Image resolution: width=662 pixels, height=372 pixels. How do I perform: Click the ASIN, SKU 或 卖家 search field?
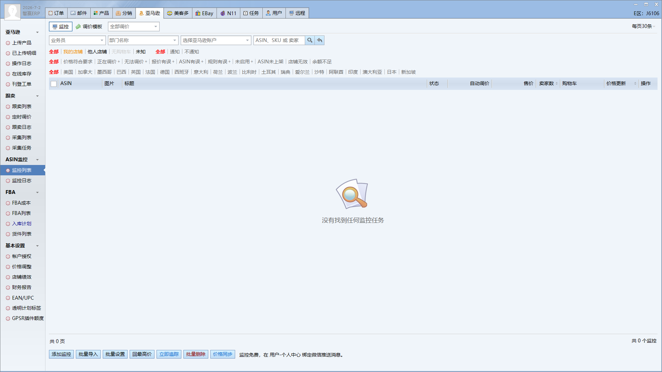pyautogui.click(x=279, y=40)
